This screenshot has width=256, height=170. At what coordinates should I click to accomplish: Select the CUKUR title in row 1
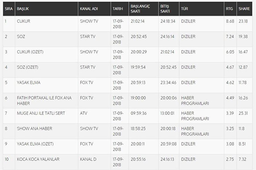pos(24,21)
